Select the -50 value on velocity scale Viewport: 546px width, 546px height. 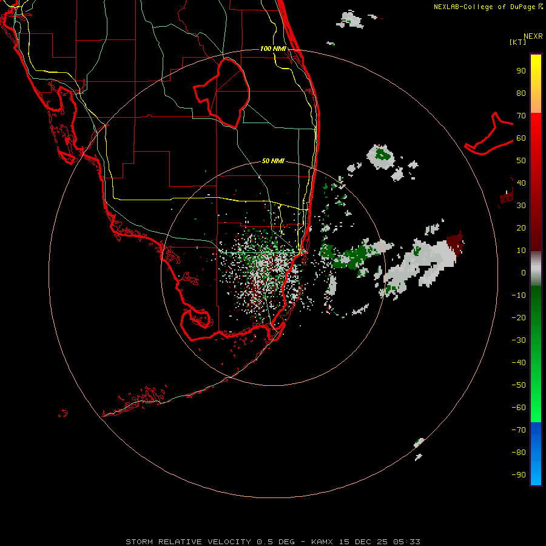pos(519,385)
